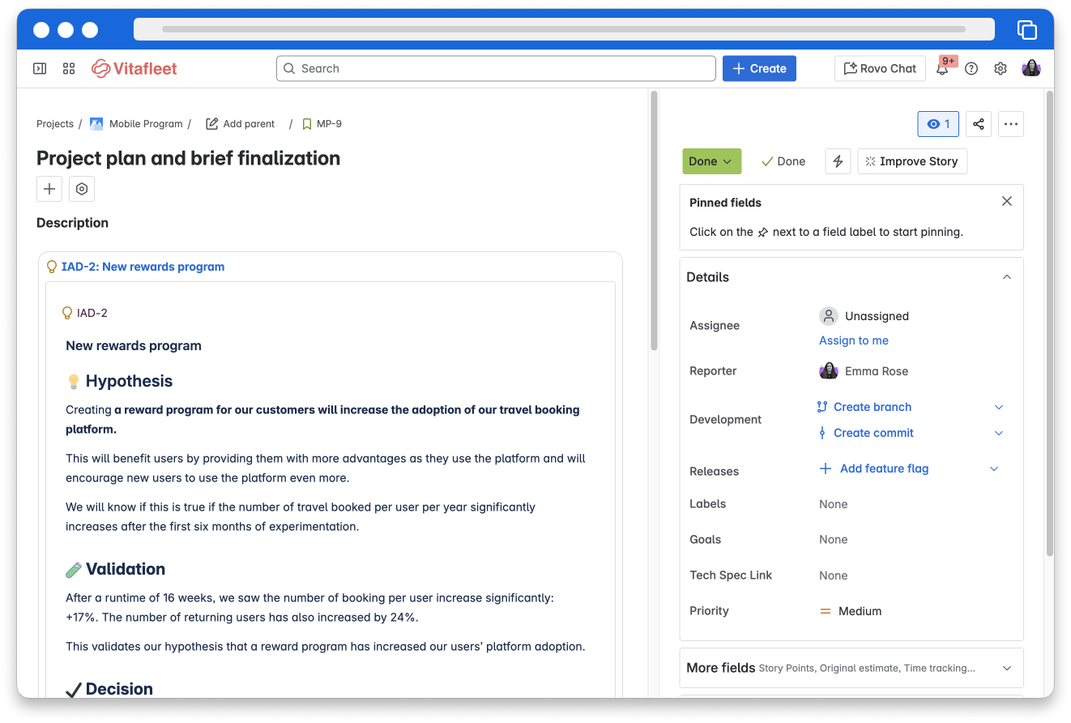This screenshot has height=723, width=1071.
Task: Focus the Search input field
Action: point(496,69)
